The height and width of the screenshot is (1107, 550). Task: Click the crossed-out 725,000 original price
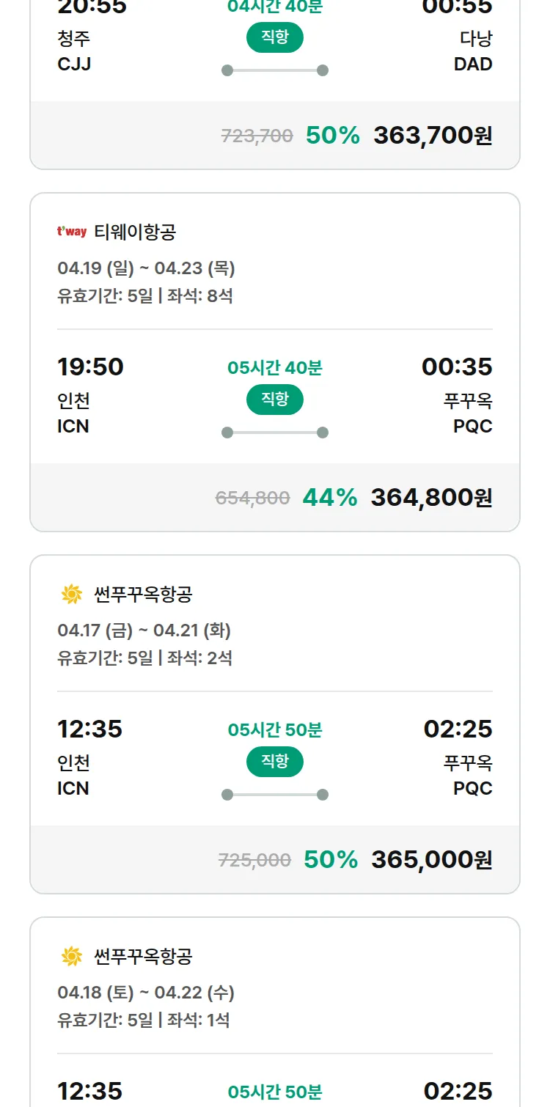click(x=254, y=861)
